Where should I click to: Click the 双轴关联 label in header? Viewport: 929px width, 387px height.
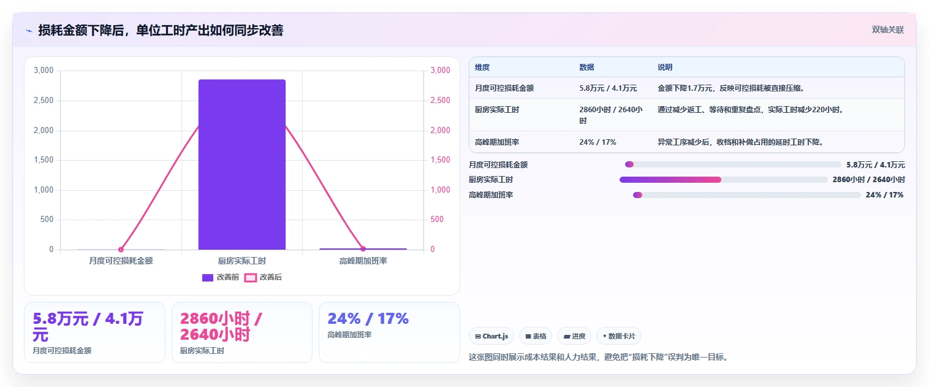point(887,29)
